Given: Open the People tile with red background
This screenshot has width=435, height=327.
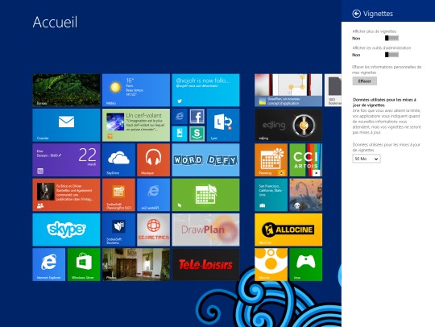Looking at the screenshot, I should click(x=66, y=195).
